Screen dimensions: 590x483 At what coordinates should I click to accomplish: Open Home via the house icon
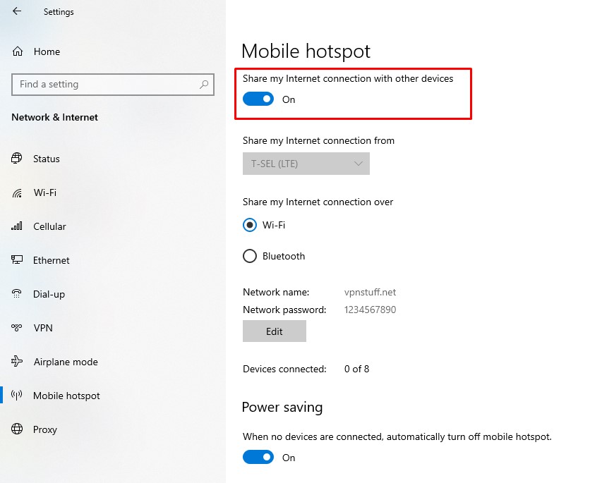coord(18,51)
